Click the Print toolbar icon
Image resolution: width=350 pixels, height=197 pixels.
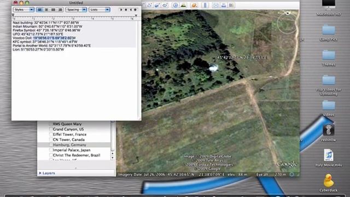[x=224, y=5]
